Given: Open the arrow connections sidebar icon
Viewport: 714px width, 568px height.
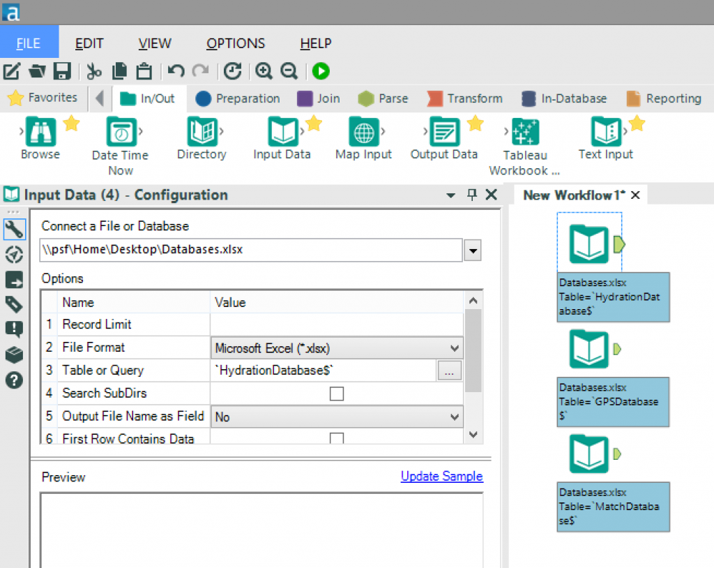Looking at the screenshot, I should pos(14,280).
